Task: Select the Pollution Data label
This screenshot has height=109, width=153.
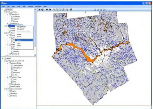Action: [x=16, y=77]
